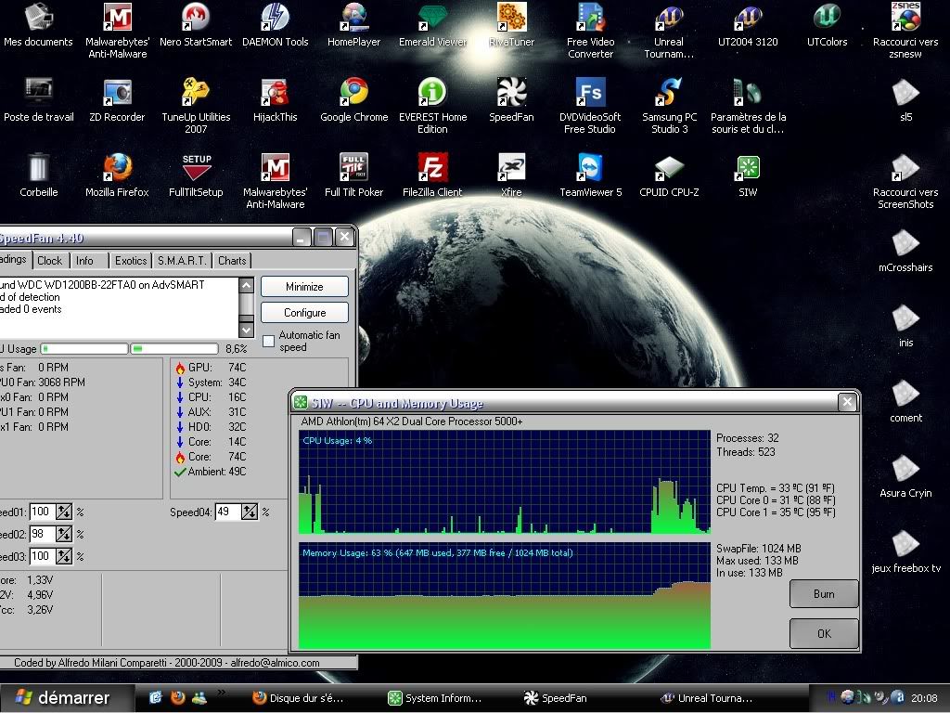Launch the TeamViewer 5 shortcut
Viewport: 950px width, 713px height.
tap(590, 168)
